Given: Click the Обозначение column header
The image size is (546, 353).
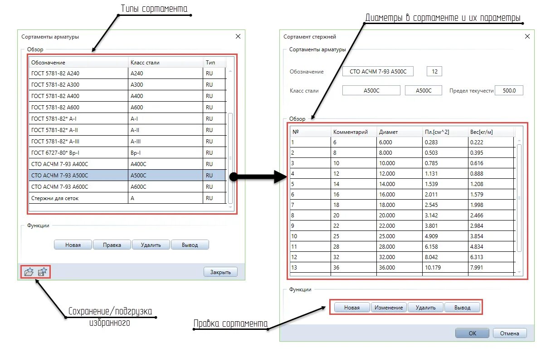Looking at the screenshot, I should [x=79, y=62].
